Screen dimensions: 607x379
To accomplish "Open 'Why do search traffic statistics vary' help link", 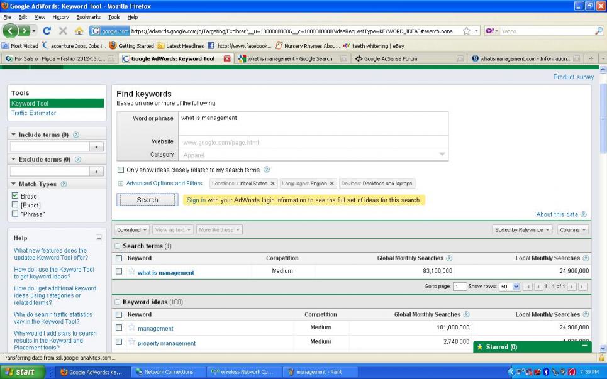I will (53, 318).
